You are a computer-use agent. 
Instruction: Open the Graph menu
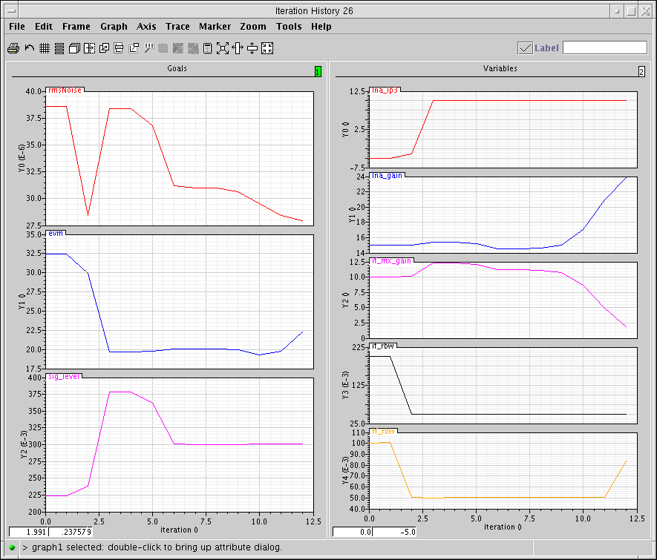click(114, 26)
